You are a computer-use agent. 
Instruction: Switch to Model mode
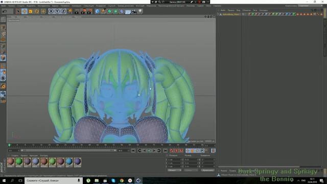(x=3, y=28)
